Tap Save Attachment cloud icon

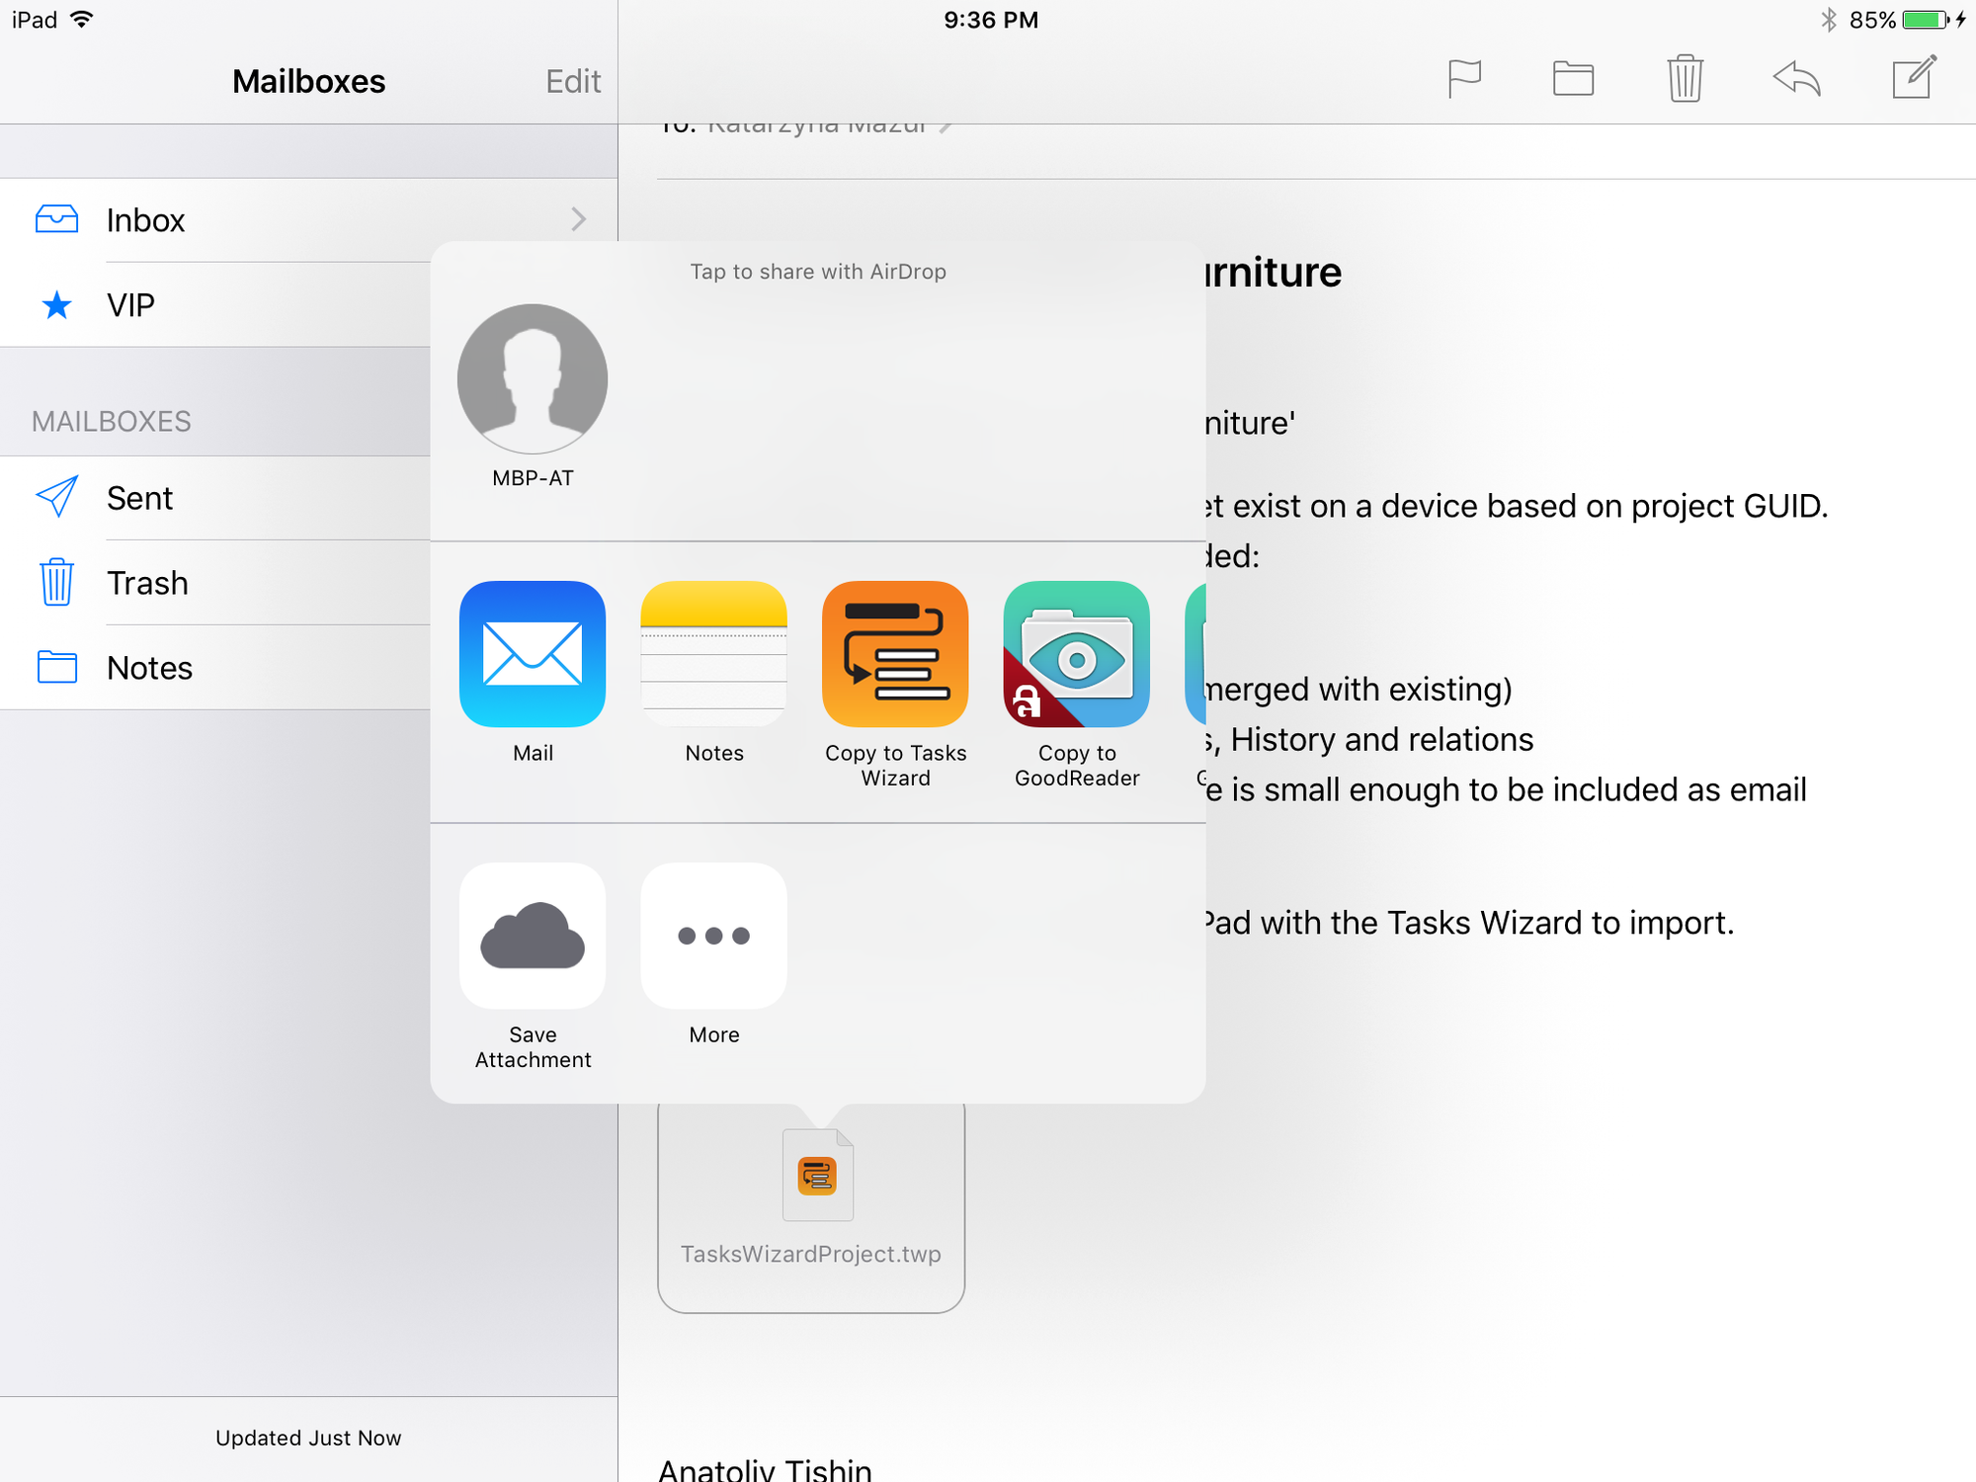pos(533,936)
